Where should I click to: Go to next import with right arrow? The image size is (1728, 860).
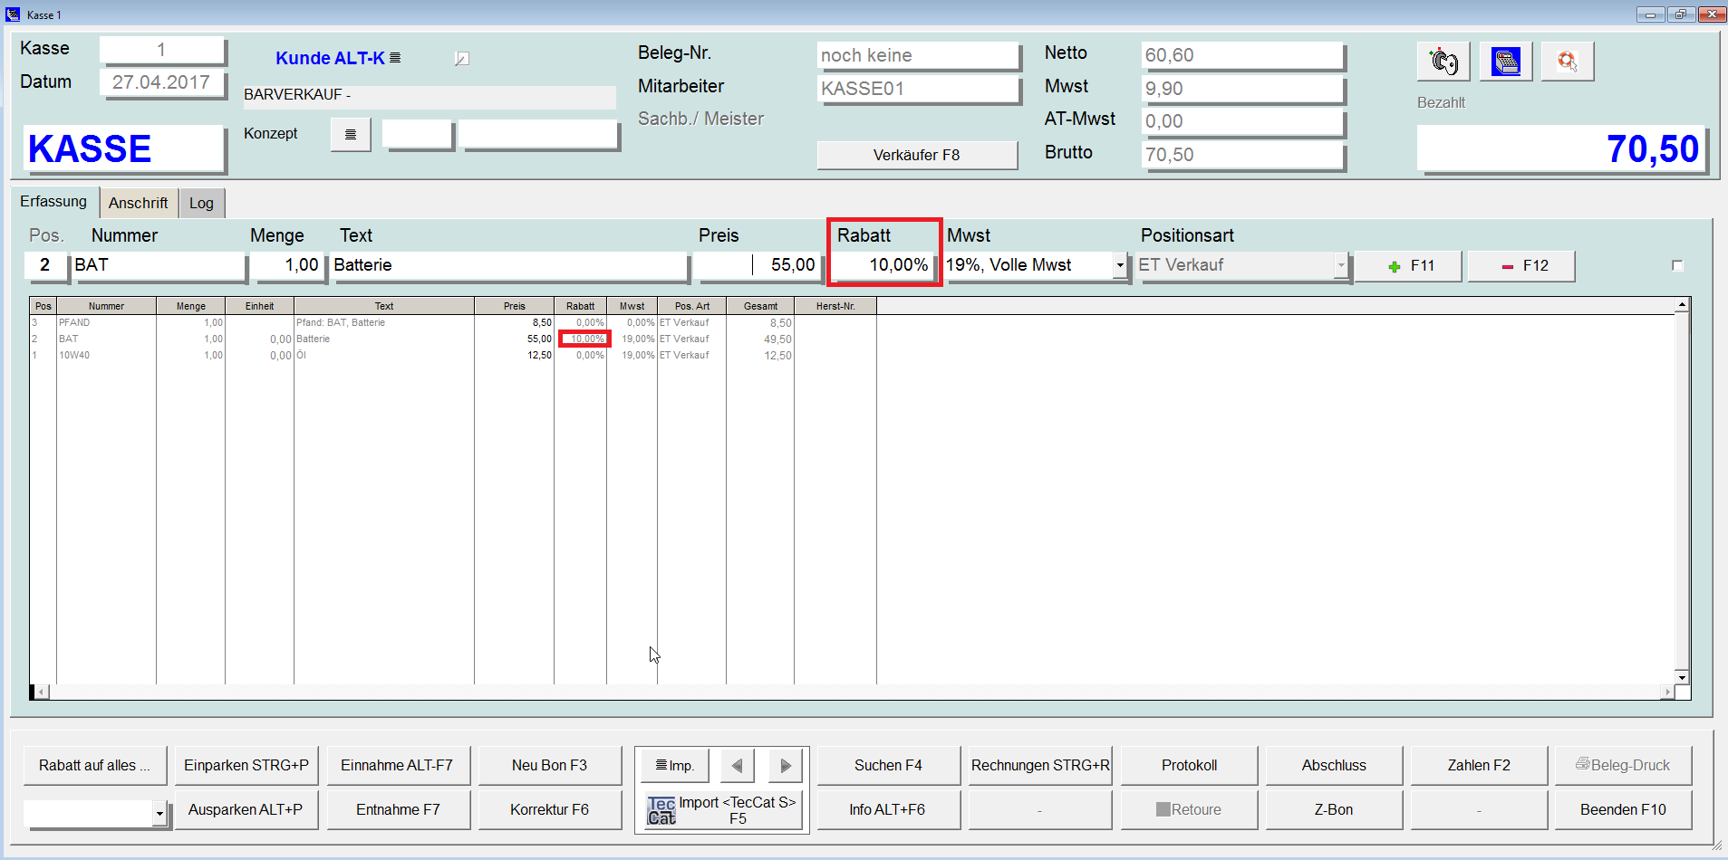[x=786, y=766]
